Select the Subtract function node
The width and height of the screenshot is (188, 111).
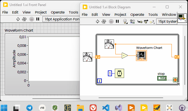tap(125, 56)
